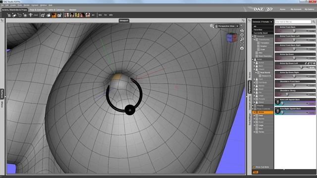Open the Genesis 3 Female node dropdown
Screen dimensions: 317x178
pos(263,22)
